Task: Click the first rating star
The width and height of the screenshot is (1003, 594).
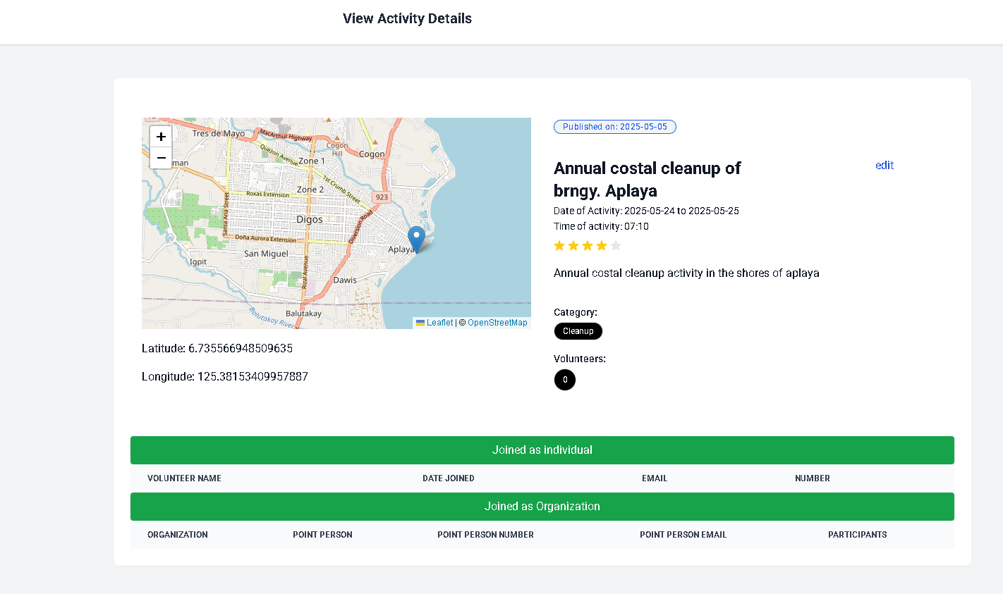Action: [x=559, y=246]
